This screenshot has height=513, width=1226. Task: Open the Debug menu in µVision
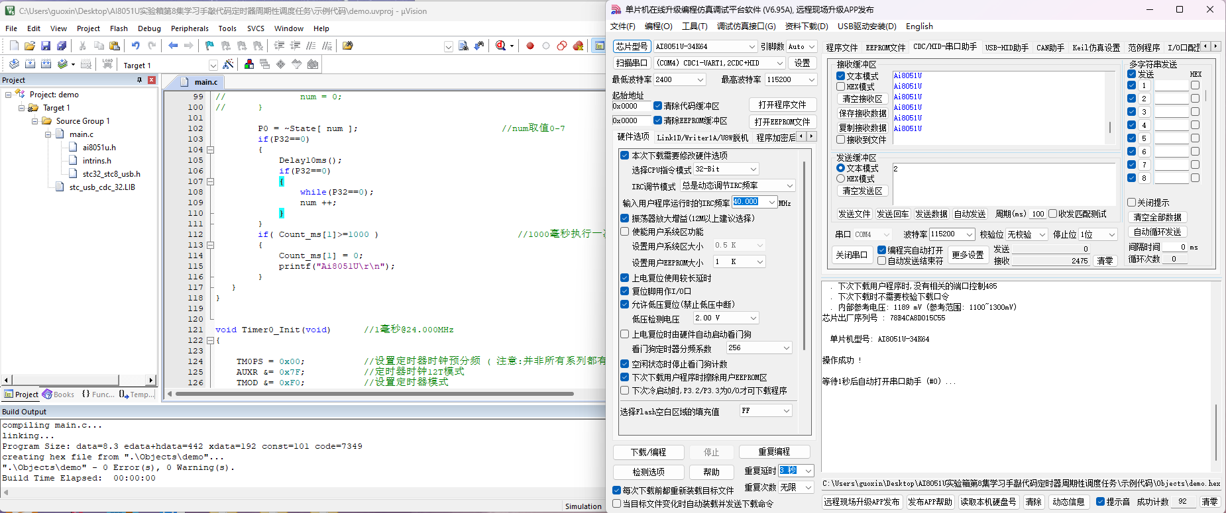click(x=149, y=28)
